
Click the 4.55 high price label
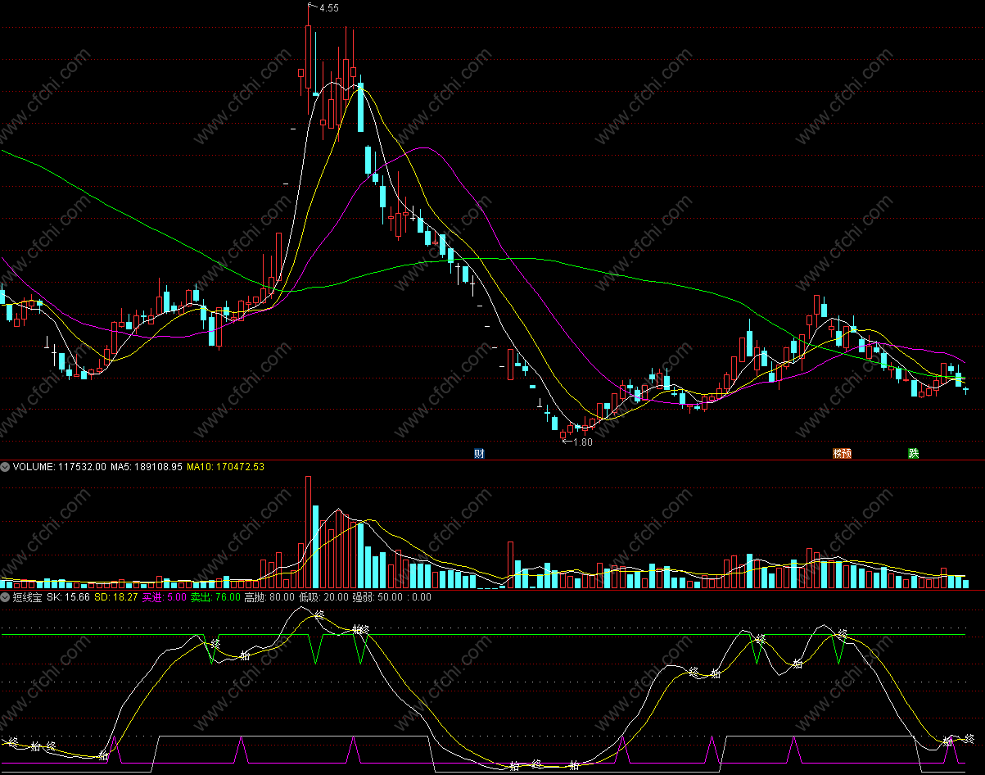pyautogui.click(x=328, y=8)
